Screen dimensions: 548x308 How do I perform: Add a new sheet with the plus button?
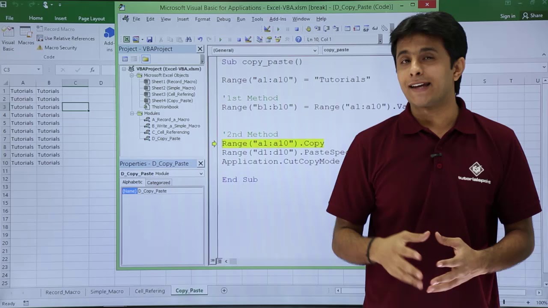224,290
